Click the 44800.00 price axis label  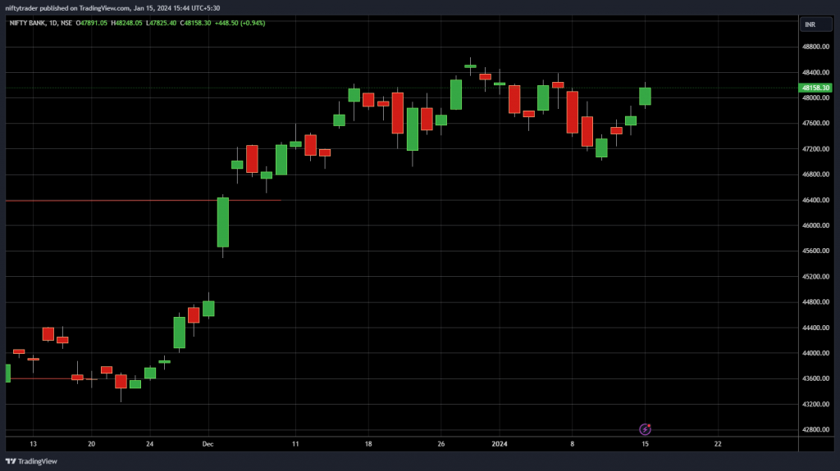pos(815,302)
